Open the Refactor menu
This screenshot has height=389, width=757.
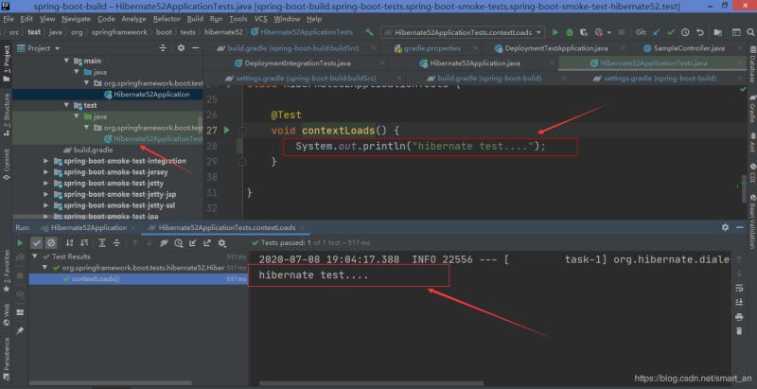coord(165,18)
